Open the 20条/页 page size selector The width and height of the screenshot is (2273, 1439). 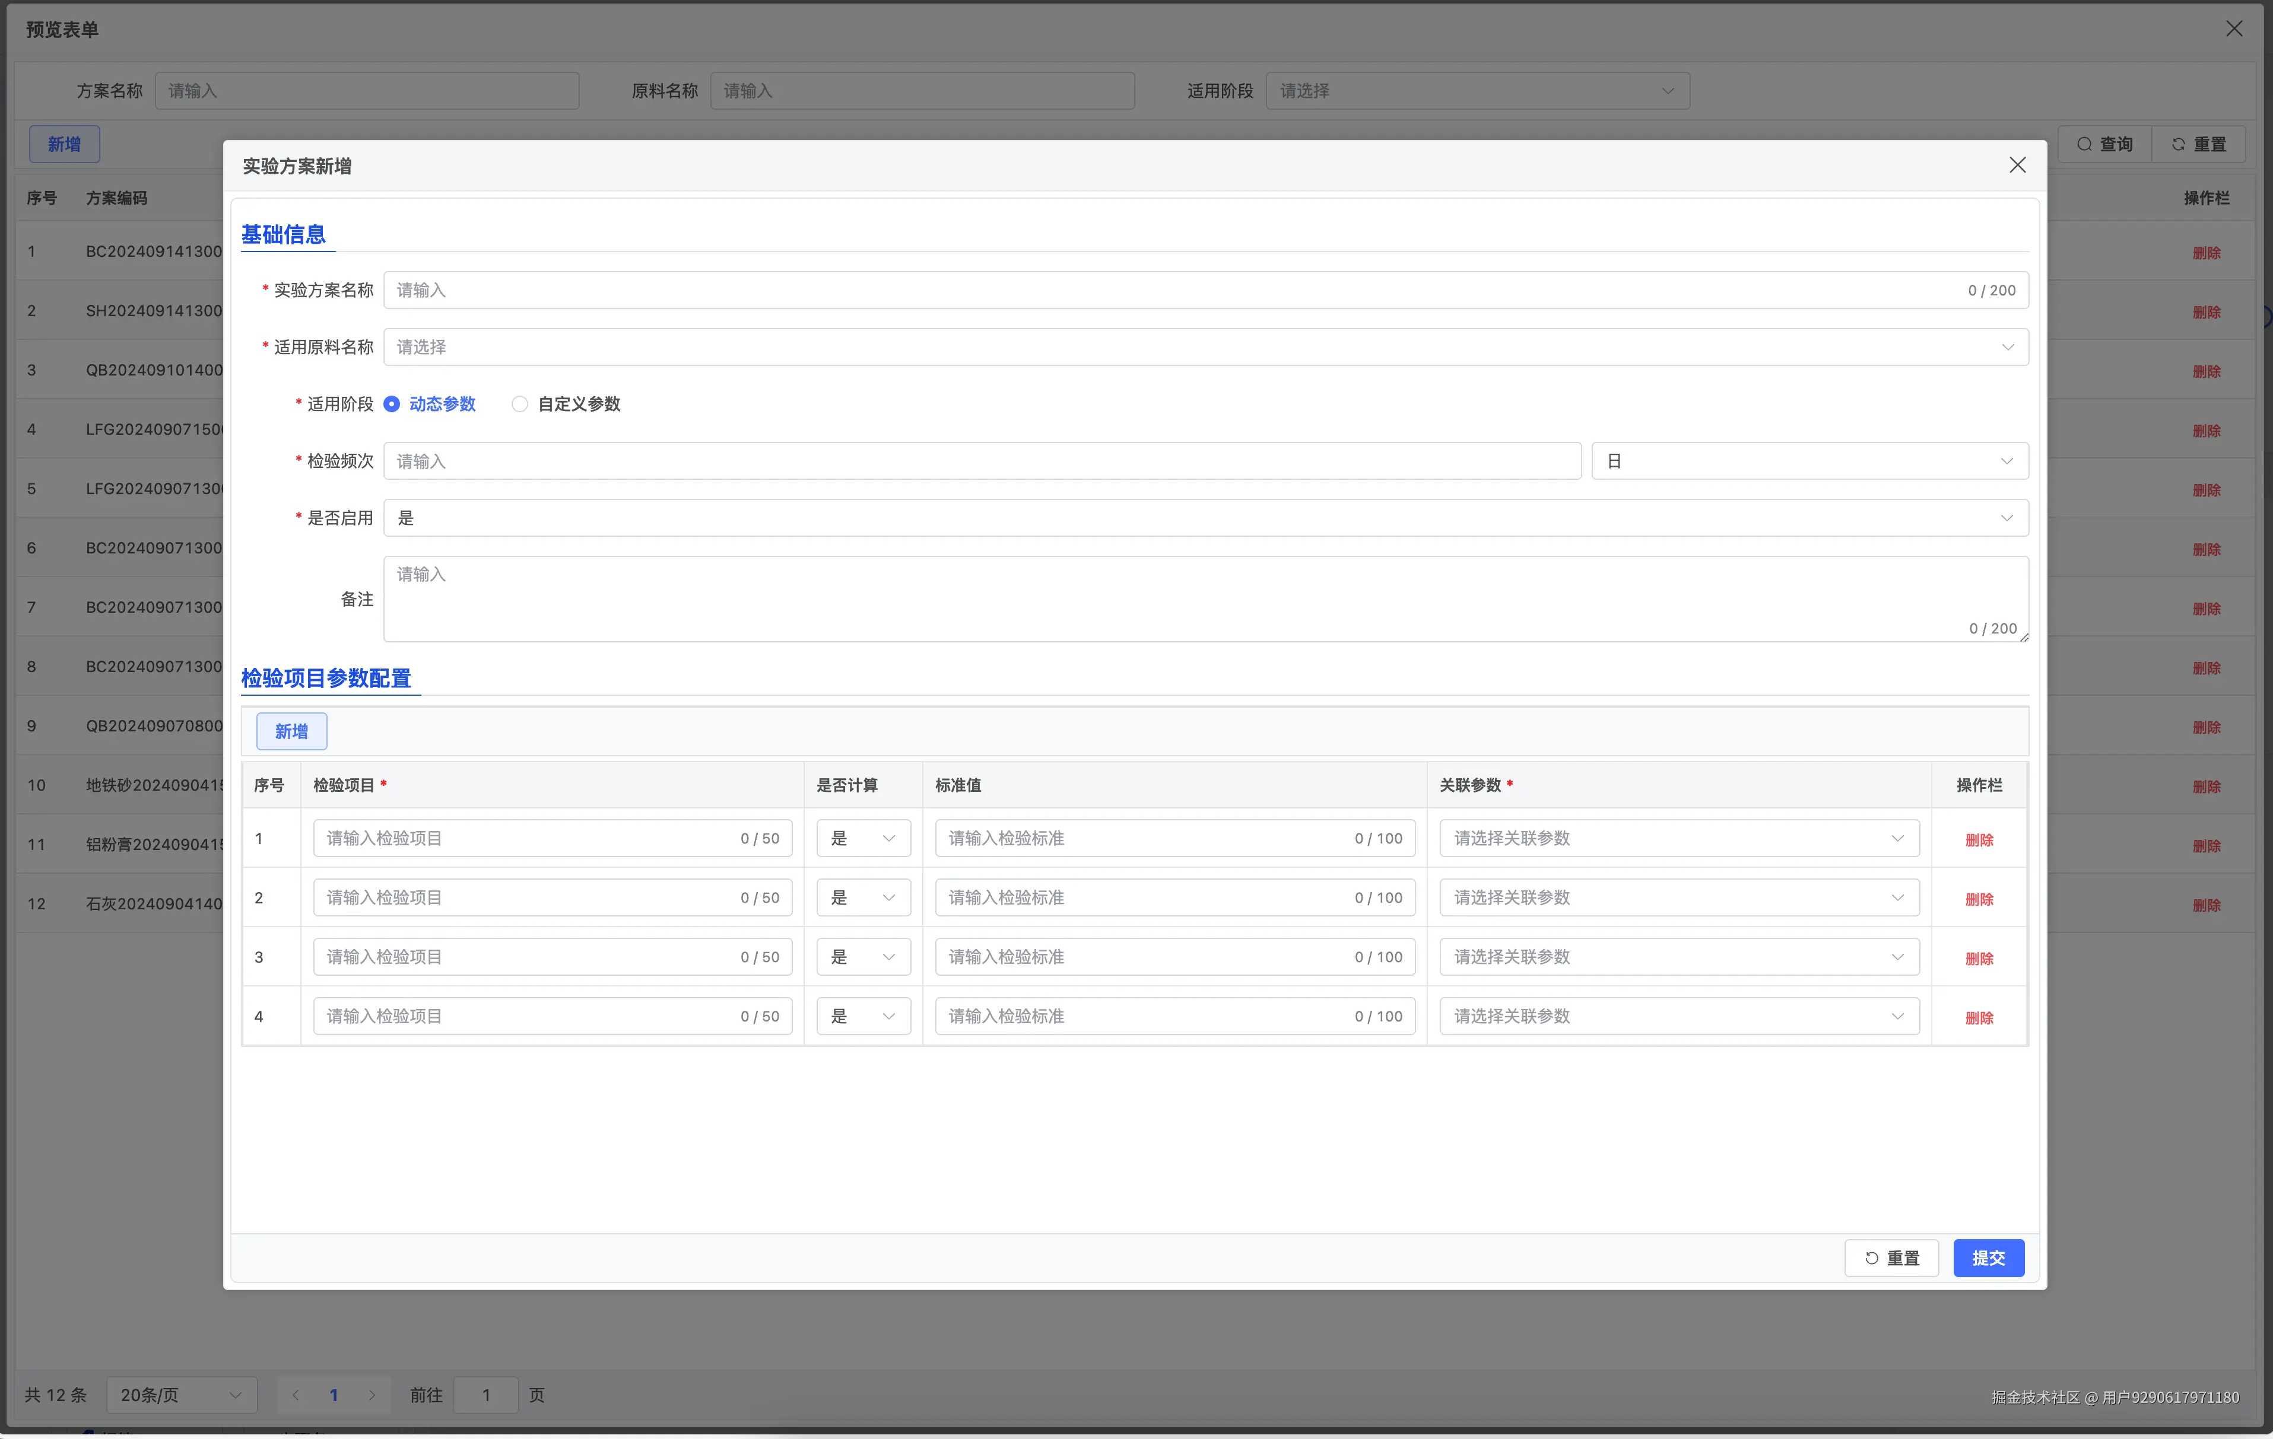coord(180,1395)
